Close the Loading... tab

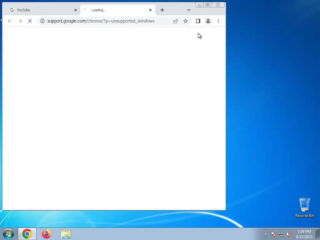[150, 10]
